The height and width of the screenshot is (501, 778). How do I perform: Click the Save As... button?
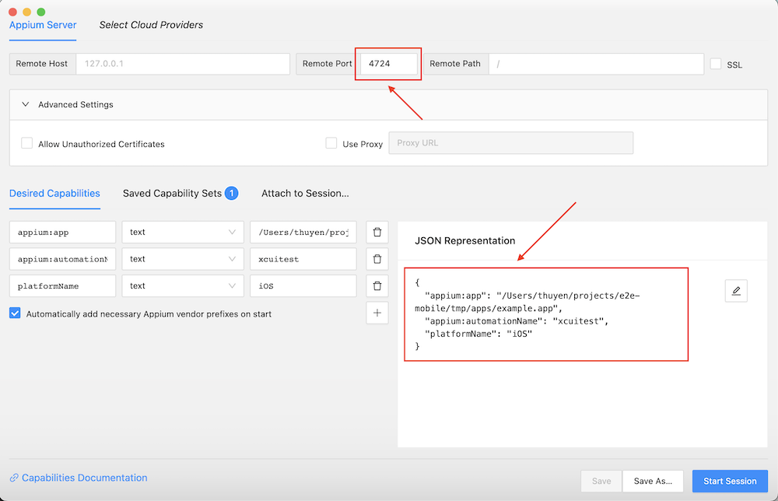pos(653,481)
